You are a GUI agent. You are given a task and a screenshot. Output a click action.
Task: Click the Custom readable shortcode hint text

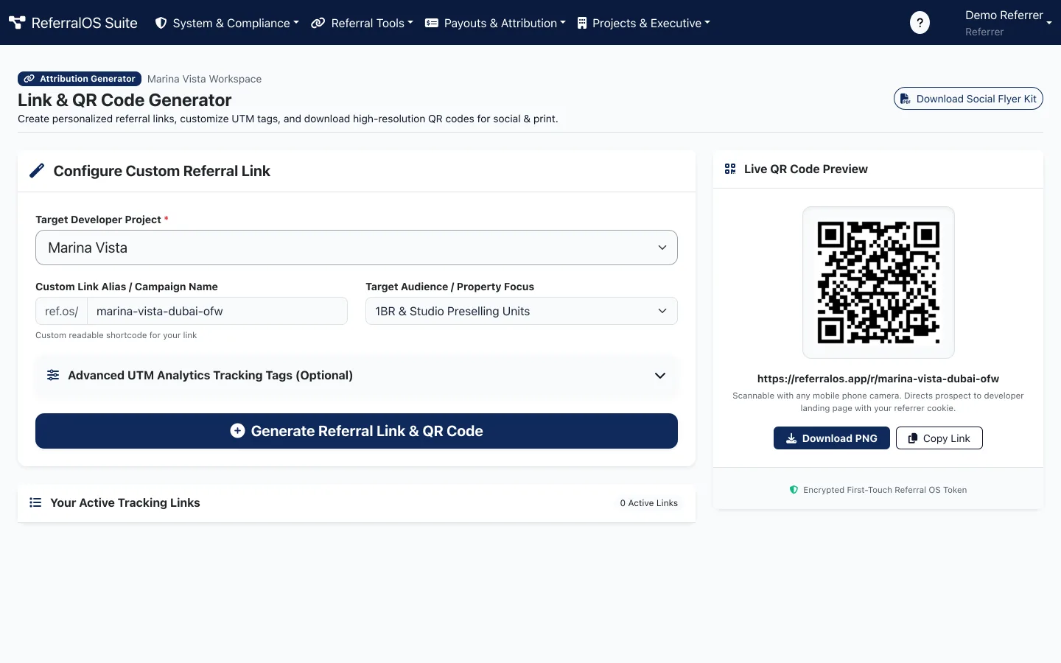tap(116, 335)
